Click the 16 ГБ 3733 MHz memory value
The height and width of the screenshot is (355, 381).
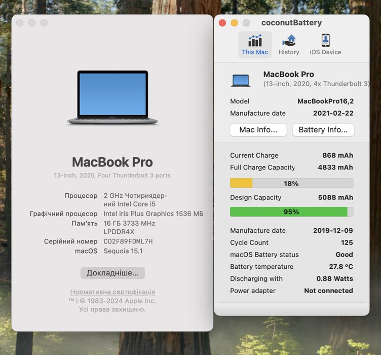pyautogui.click(x=129, y=224)
